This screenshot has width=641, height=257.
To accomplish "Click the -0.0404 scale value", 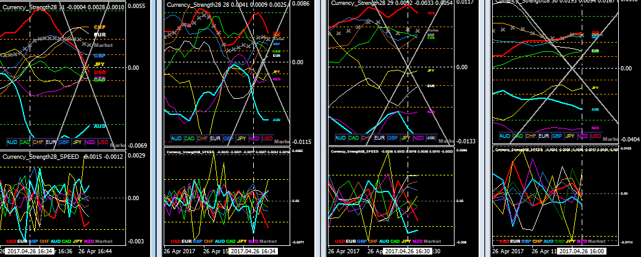I will [631, 140].
